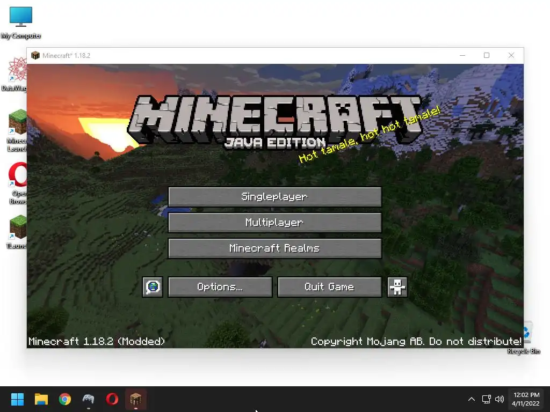Screen dimensions: 550x412
Task: Select the DataWag desktop shortcut
Action: pyautogui.click(x=15, y=74)
